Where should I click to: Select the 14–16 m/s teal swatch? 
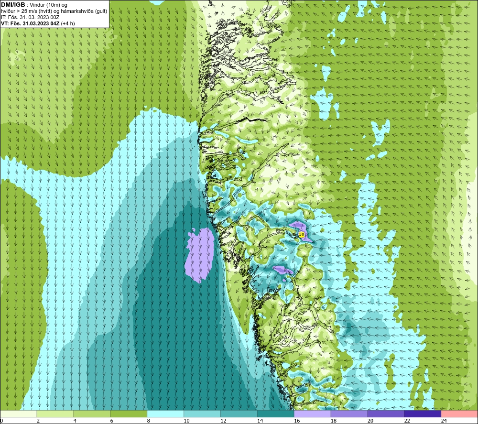point(276,413)
